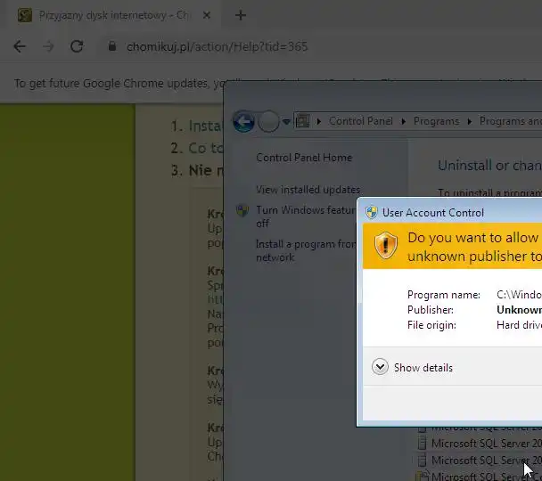Click Program name label in UAC dialog
Image resolution: width=542 pixels, height=481 pixels.
click(444, 295)
